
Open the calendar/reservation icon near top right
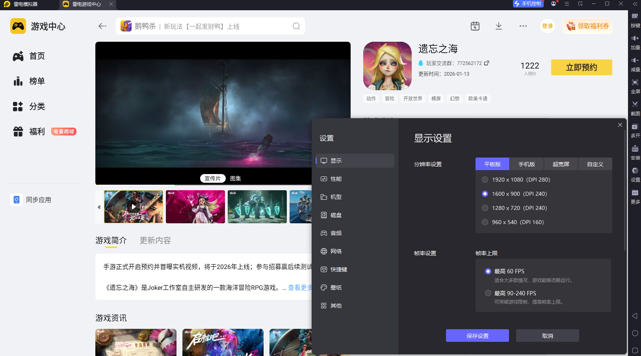(x=475, y=26)
